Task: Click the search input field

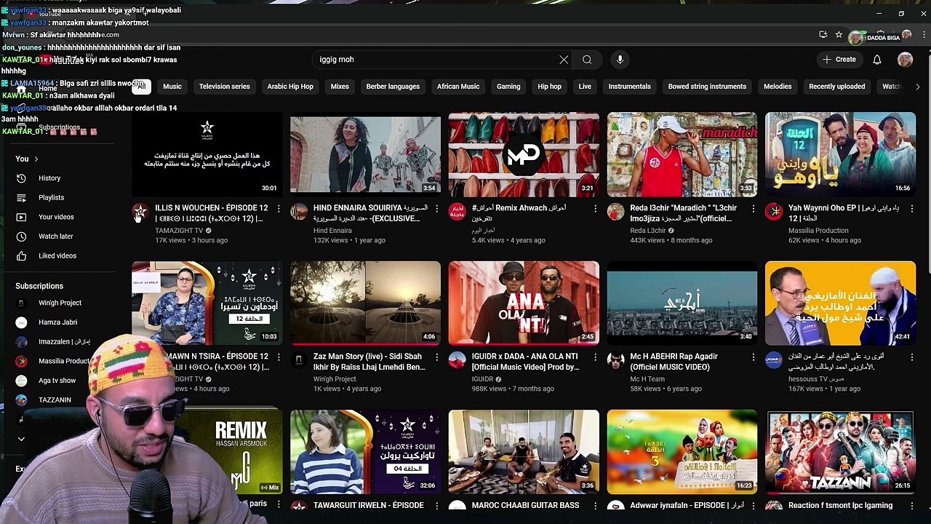Action: pyautogui.click(x=436, y=60)
